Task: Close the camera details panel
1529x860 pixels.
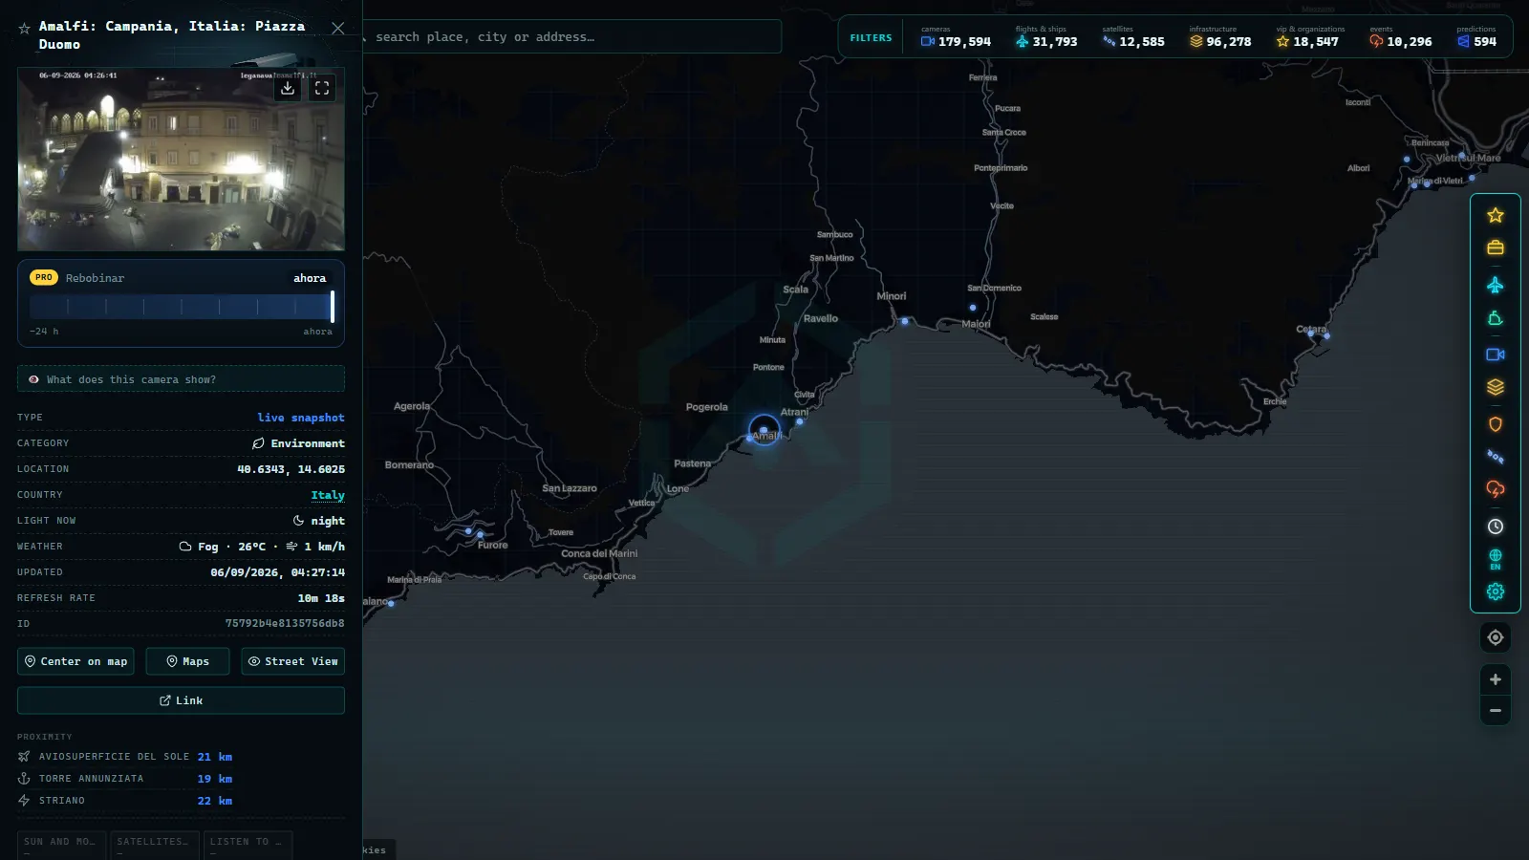Action: point(338,29)
